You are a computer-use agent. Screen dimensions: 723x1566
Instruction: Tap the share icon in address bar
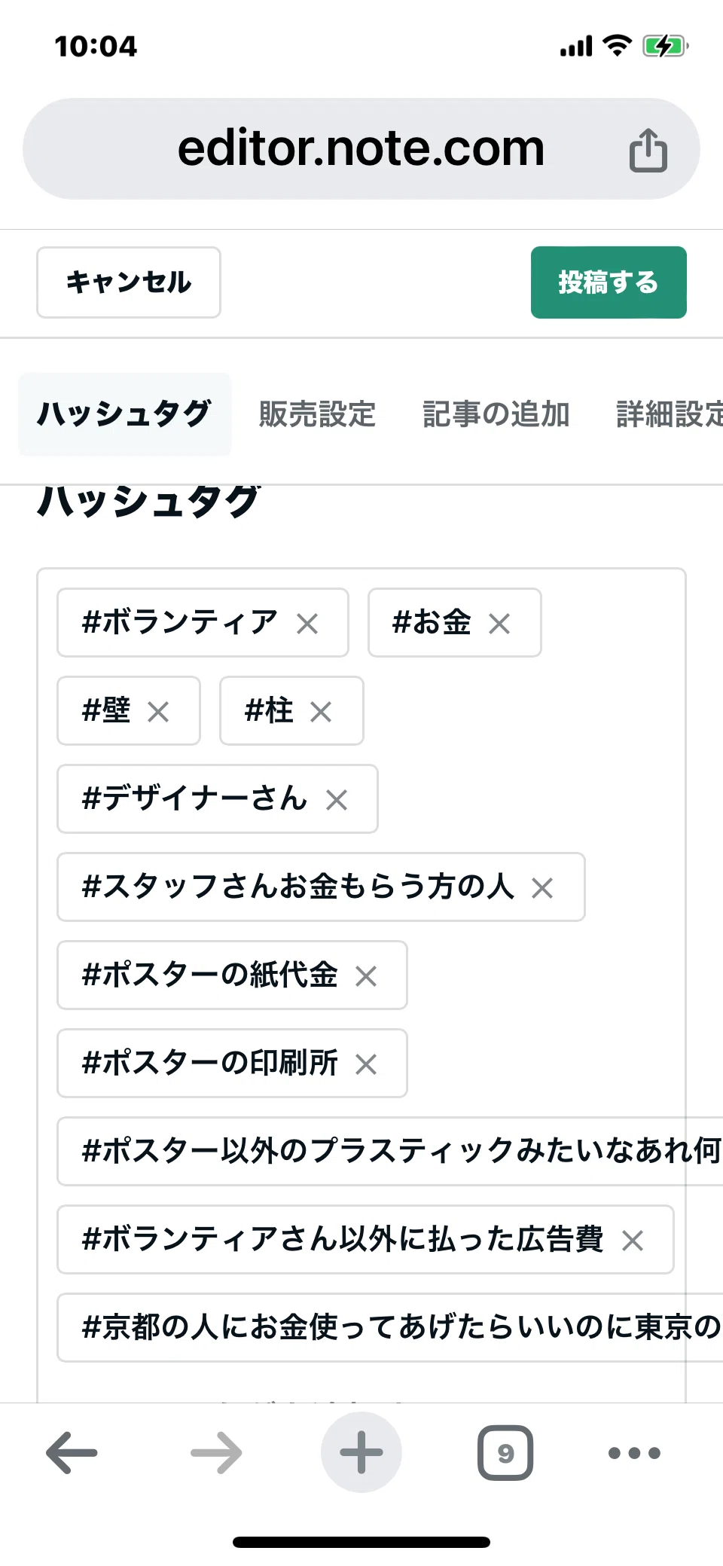click(x=648, y=150)
